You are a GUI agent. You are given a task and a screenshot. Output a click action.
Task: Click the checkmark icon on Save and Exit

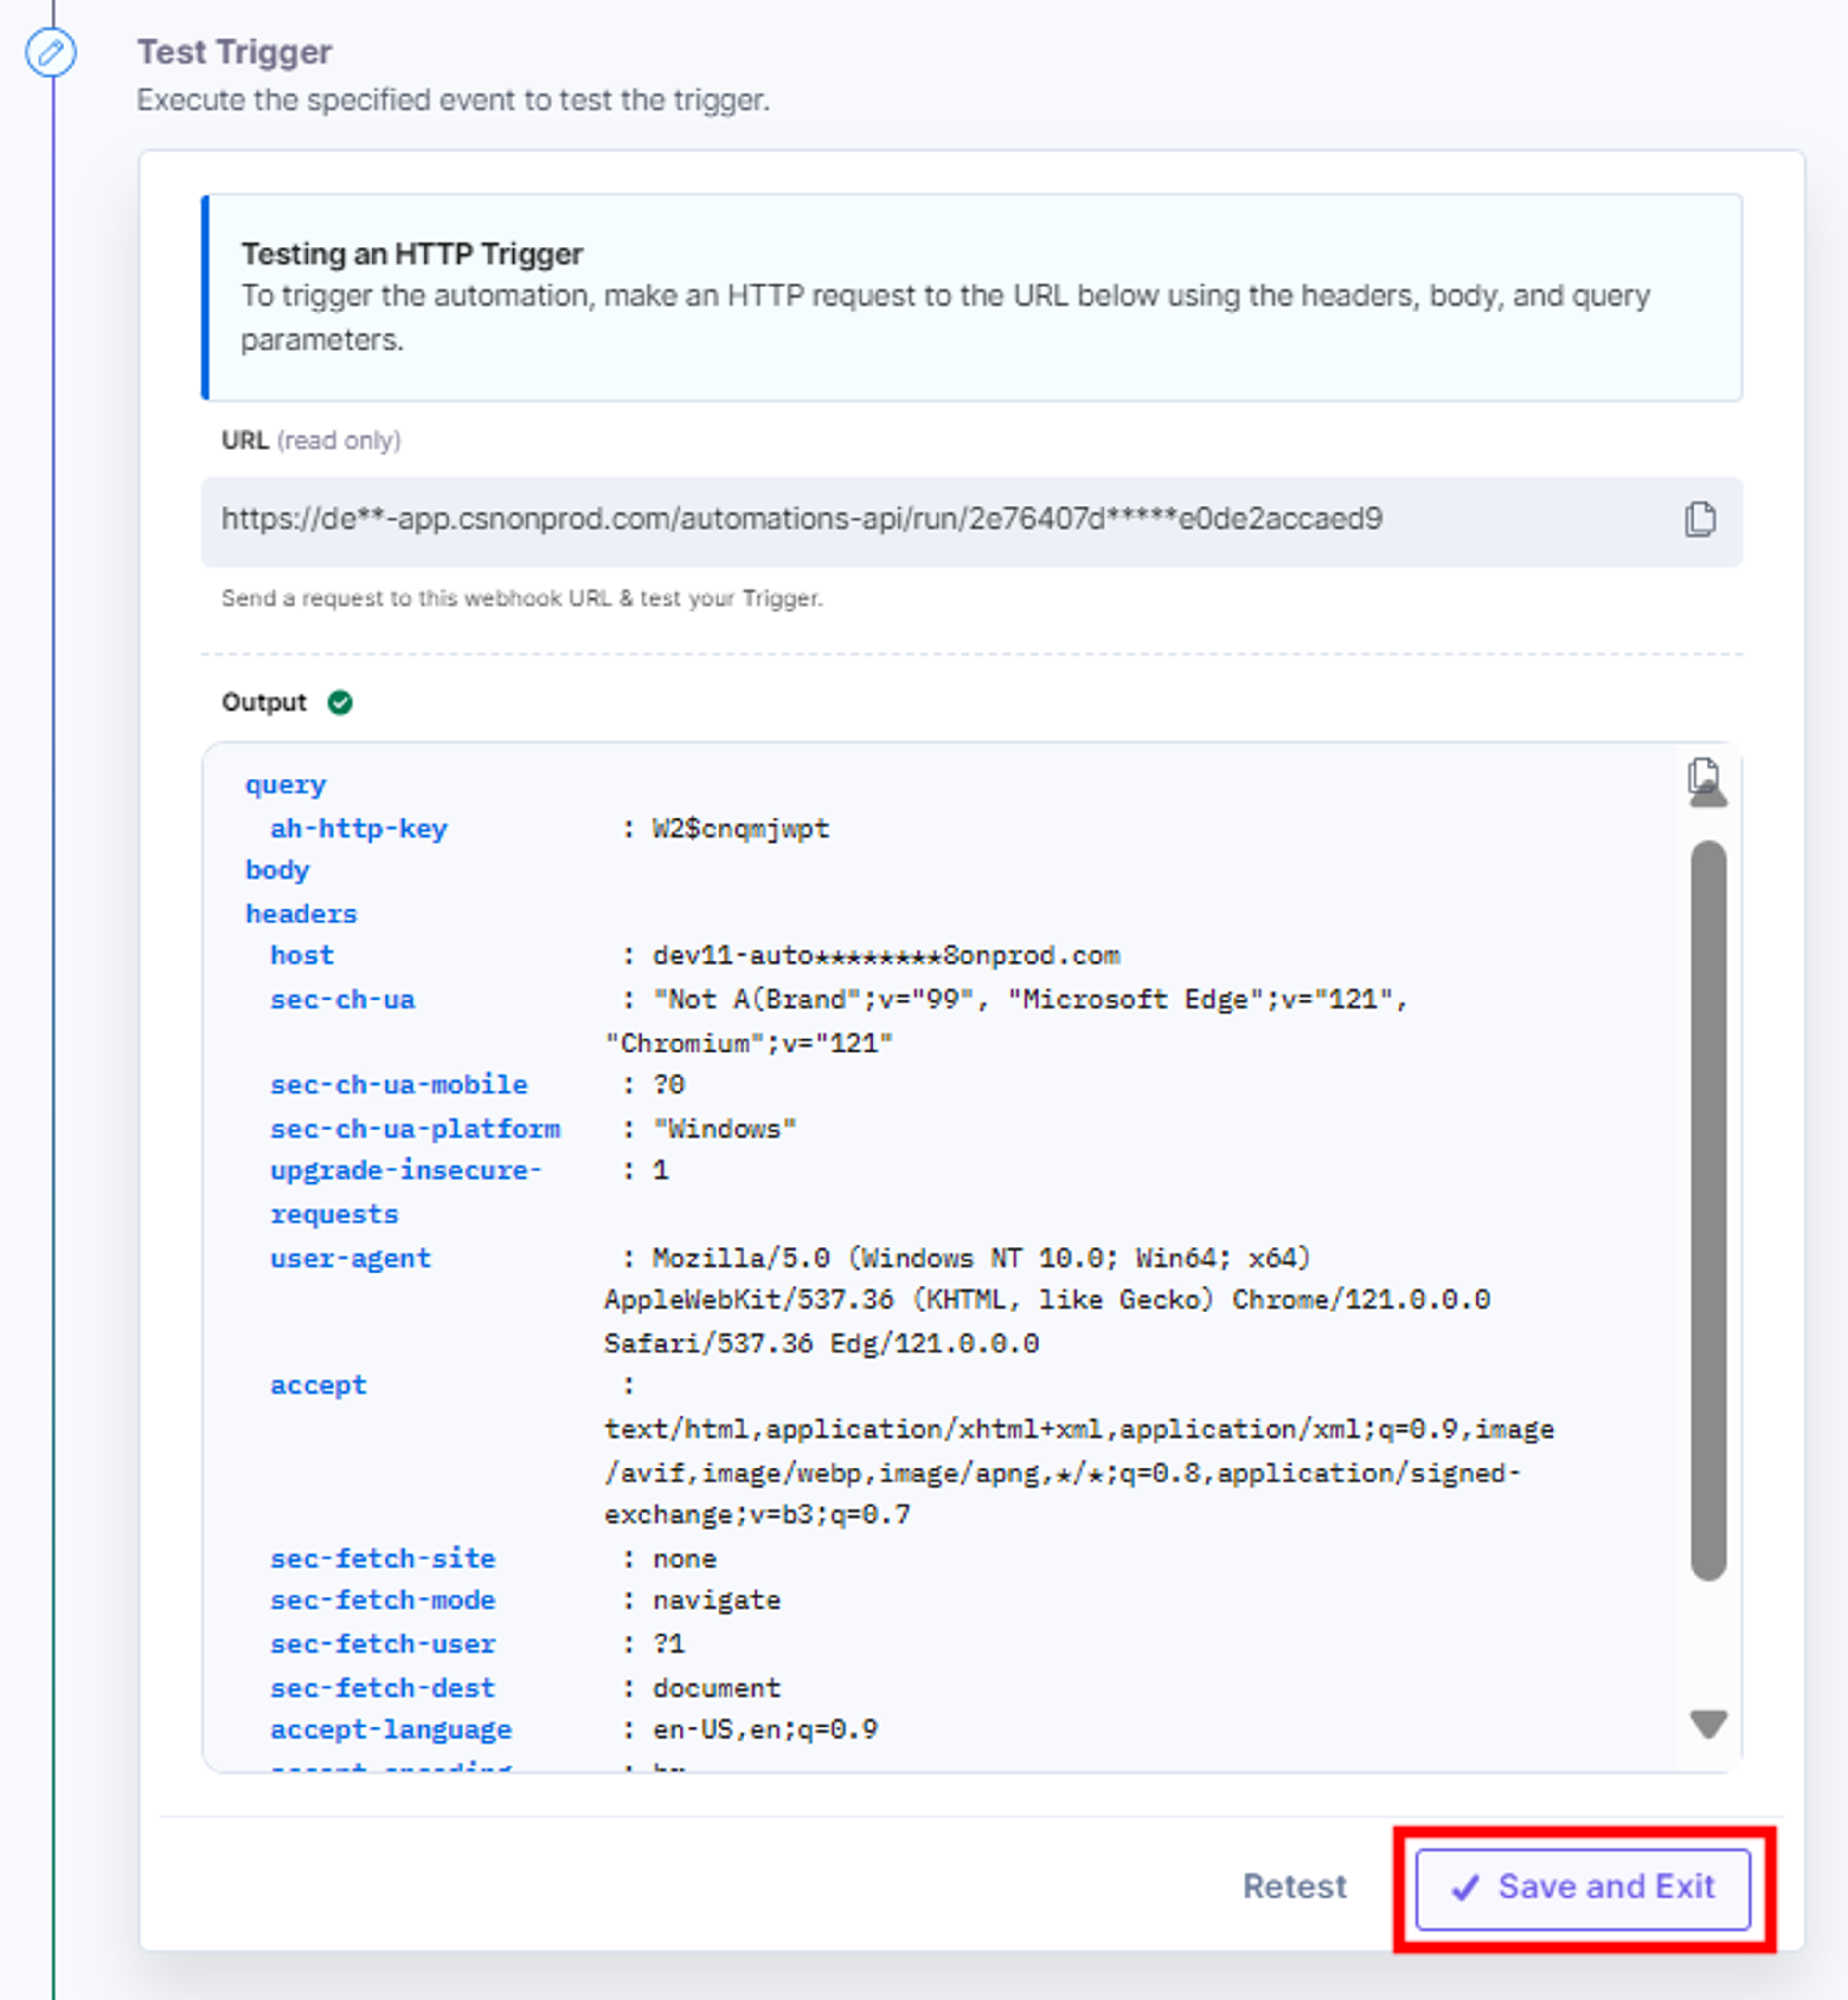[x=1465, y=1887]
